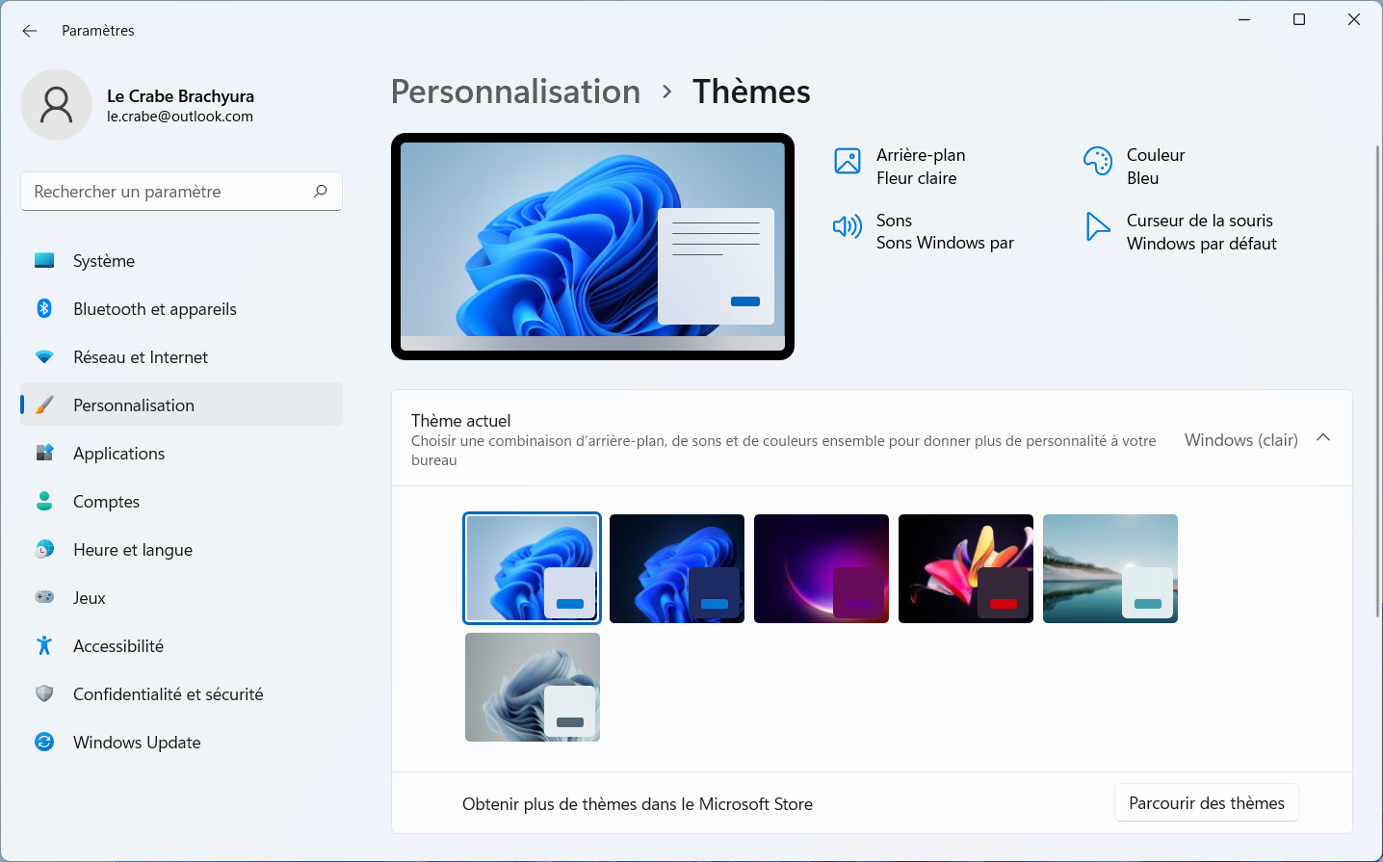Click the Bluetooth icon in sidebar
The height and width of the screenshot is (862, 1383).
(44, 308)
